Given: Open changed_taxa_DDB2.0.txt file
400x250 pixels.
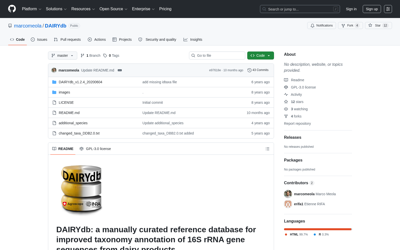Looking at the screenshot, I should click(79, 133).
